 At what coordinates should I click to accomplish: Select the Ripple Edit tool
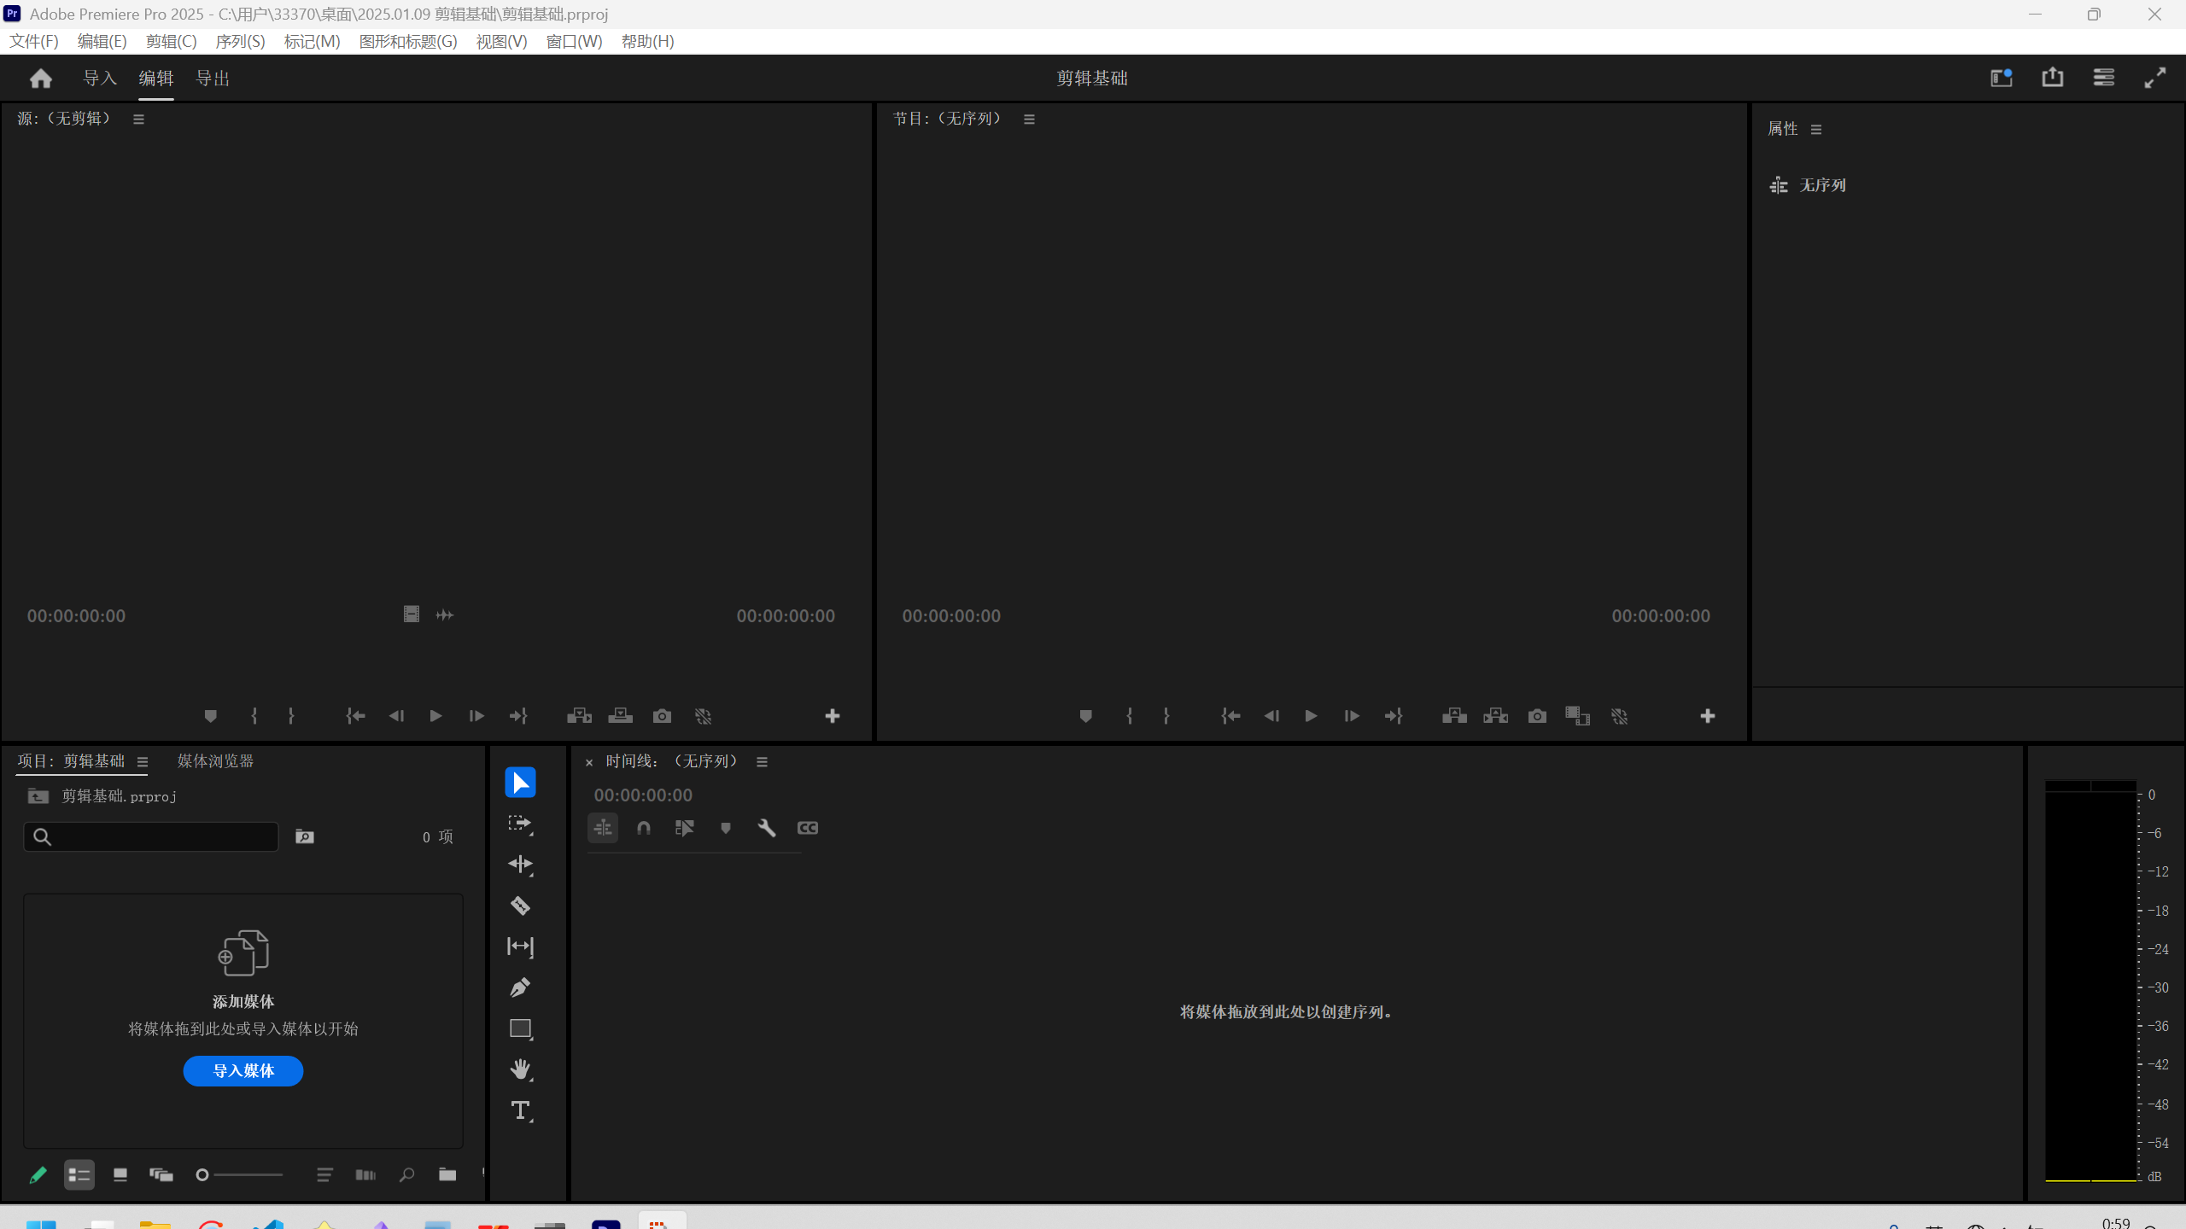520,865
